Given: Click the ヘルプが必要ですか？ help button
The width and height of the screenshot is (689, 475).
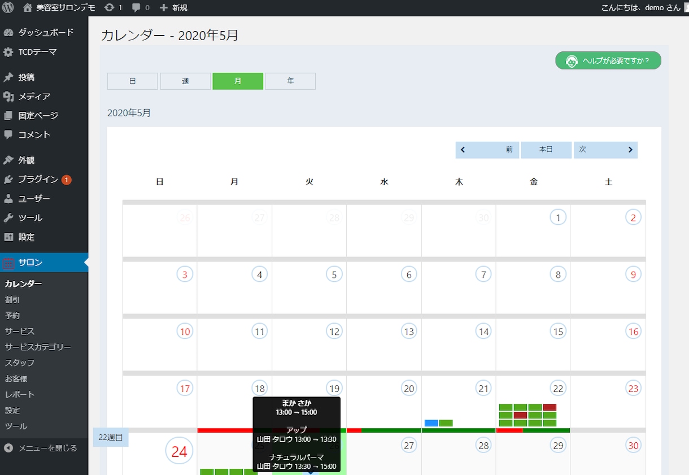Looking at the screenshot, I should click(608, 60).
